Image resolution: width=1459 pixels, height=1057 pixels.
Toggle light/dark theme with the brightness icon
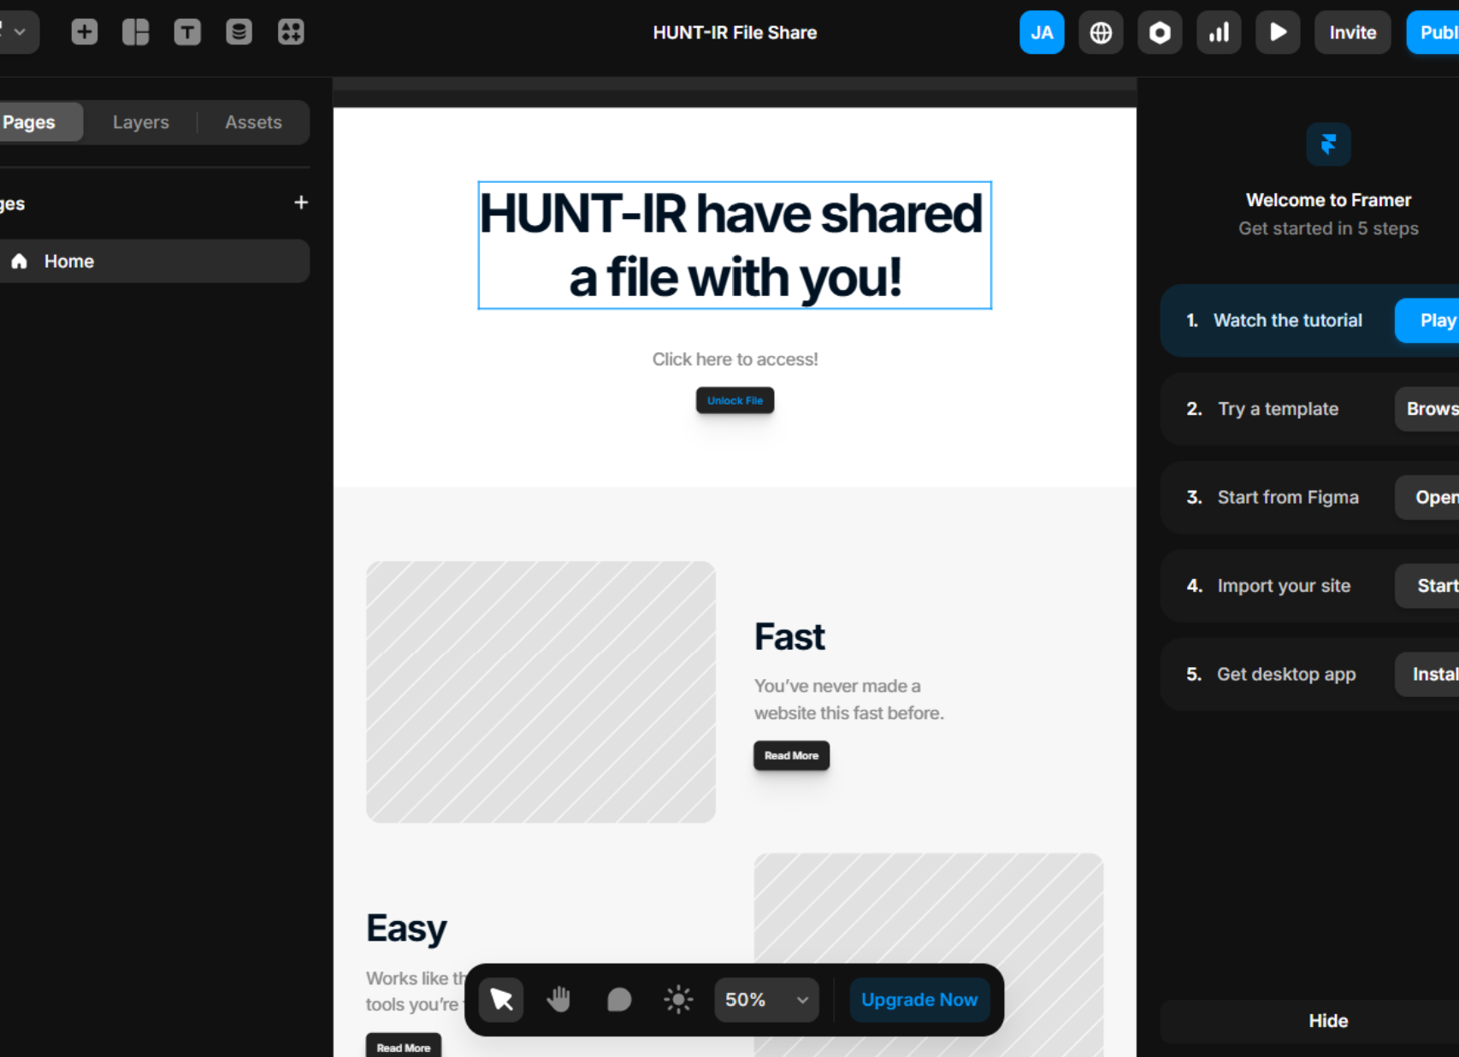pos(676,999)
